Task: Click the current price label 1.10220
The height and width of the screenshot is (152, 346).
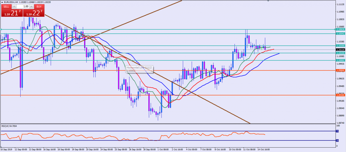Action: 340,50
